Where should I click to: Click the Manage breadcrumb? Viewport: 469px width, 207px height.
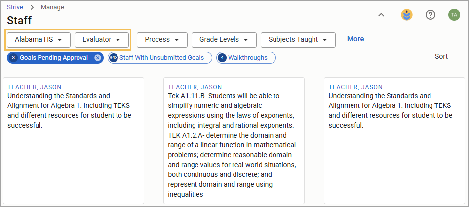click(x=52, y=7)
